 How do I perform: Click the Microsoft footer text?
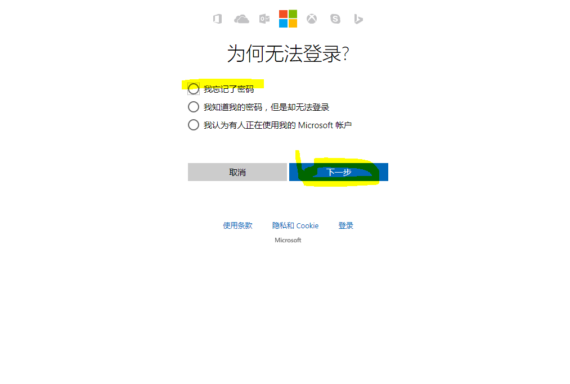288,240
